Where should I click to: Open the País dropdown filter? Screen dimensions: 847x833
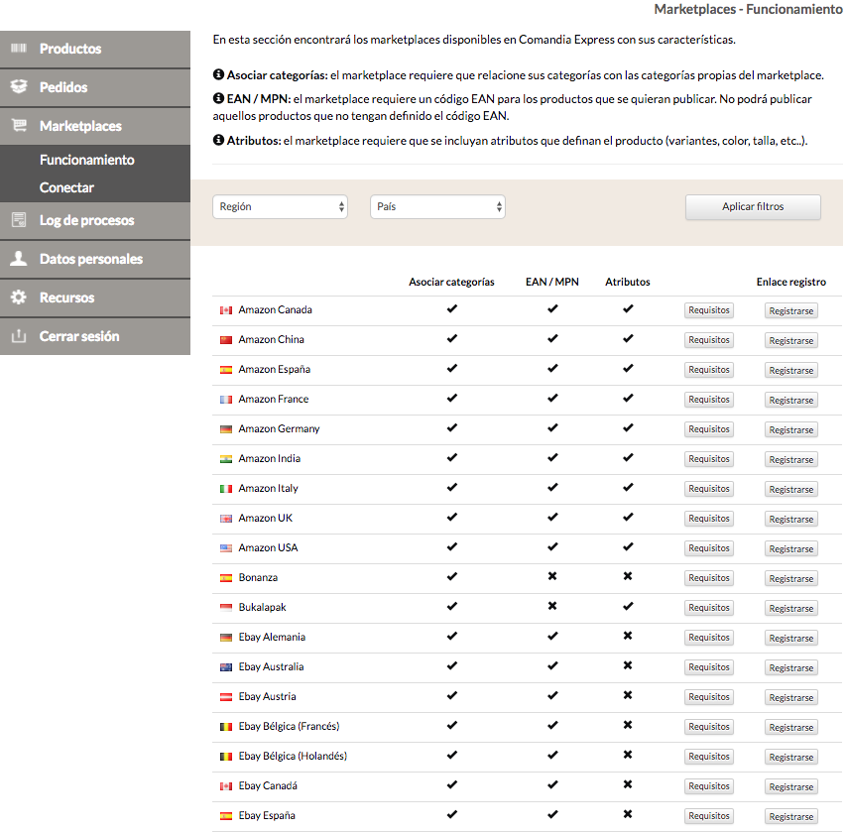[x=438, y=206]
